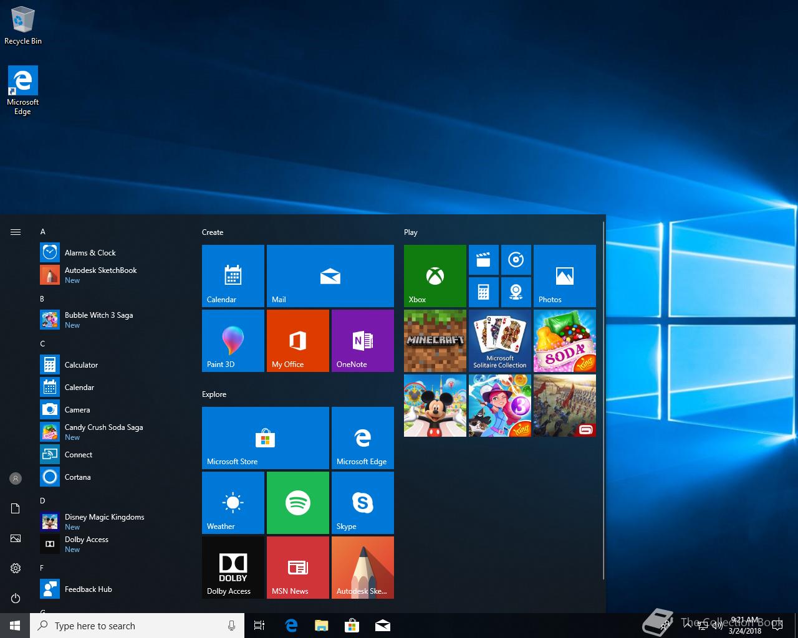Click the letter C group header

point(43,344)
